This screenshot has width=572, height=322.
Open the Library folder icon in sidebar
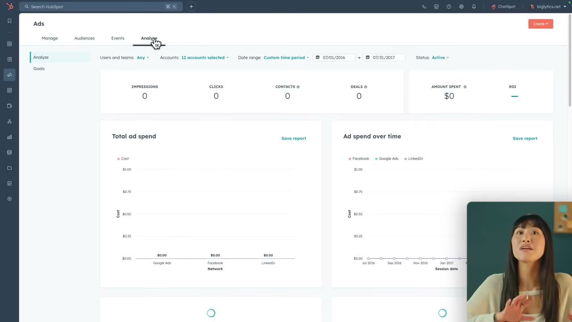[x=9, y=168]
